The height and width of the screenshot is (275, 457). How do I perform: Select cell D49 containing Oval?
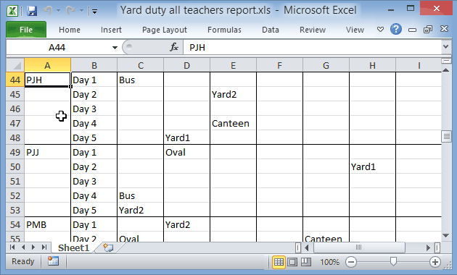tap(187, 152)
